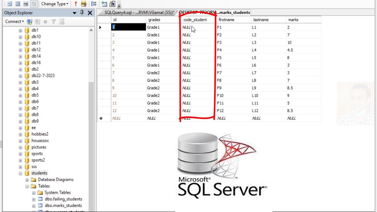Click the db11 database cylinder icon

[27, 43]
